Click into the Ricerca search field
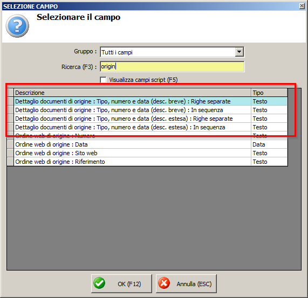This screenshot has width=308, height=298. coord(172,66)
